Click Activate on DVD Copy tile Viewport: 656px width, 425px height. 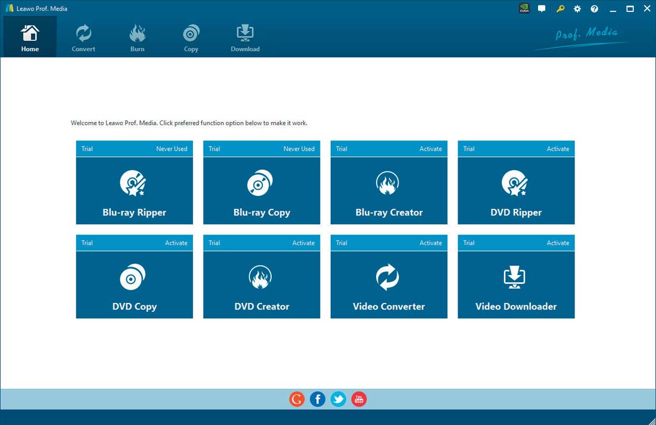click(176, 243)
